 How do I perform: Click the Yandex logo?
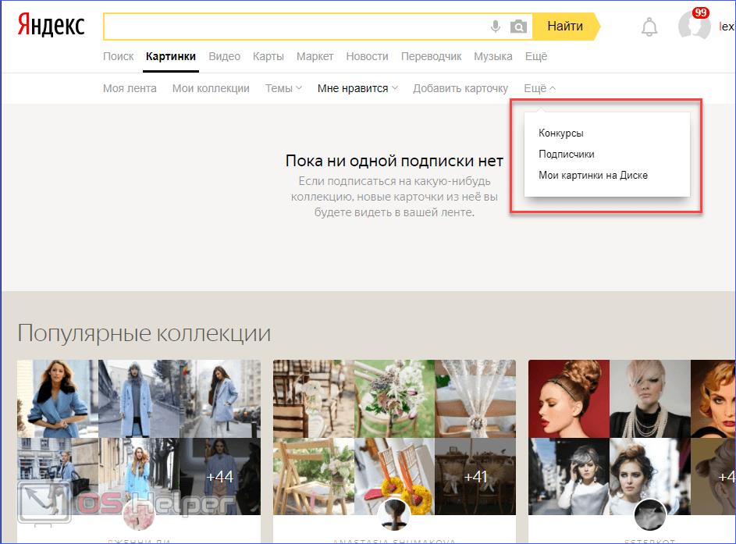coord(52,25)
